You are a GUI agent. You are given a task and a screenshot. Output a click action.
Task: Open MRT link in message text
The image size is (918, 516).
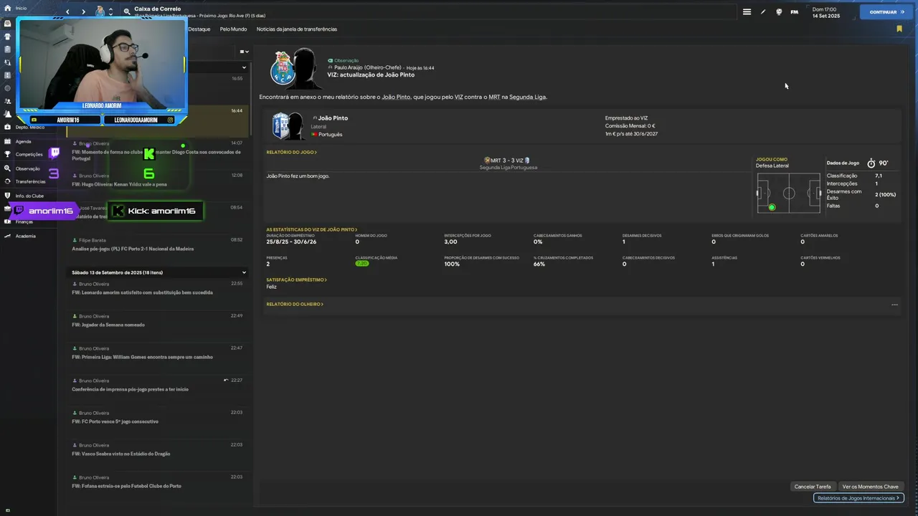(x=494, y=97)
